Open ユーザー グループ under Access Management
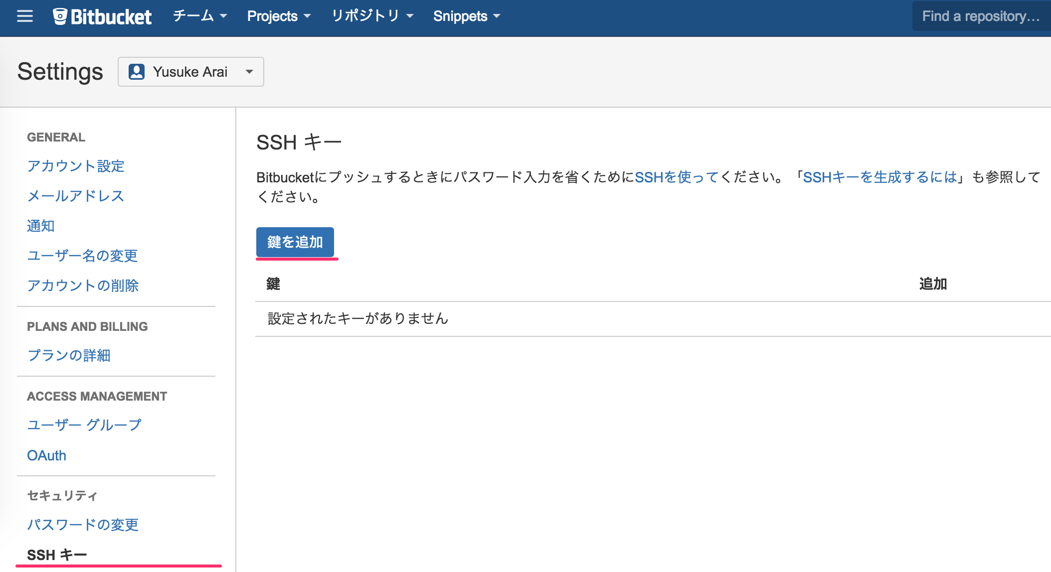The width and height of the screenshot is (1051, 572). pyautogui.click(x=84, y=425)
